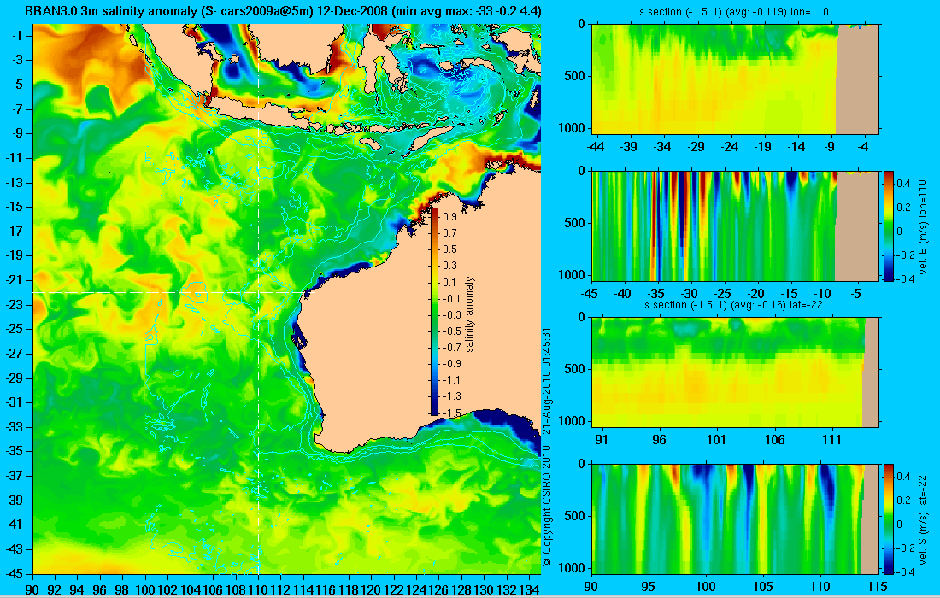Click the 115 tick below vel. S panel
This screenshot has width=940, height=598.
(878, 587)
